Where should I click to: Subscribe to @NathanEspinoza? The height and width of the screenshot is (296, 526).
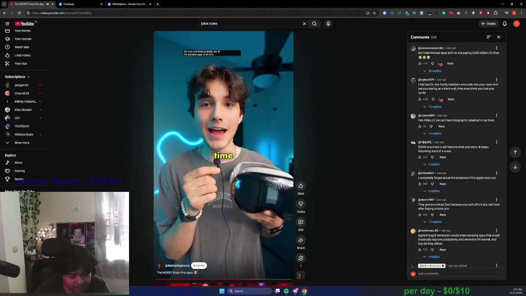coord(199,266)
